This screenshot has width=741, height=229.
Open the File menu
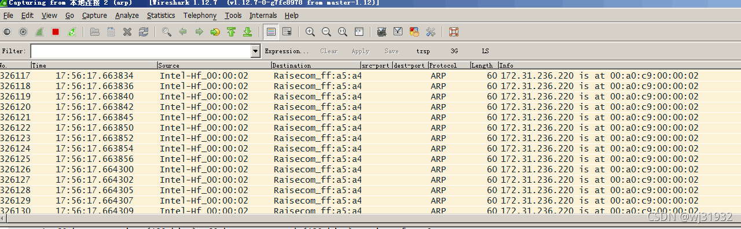[8, 16]
